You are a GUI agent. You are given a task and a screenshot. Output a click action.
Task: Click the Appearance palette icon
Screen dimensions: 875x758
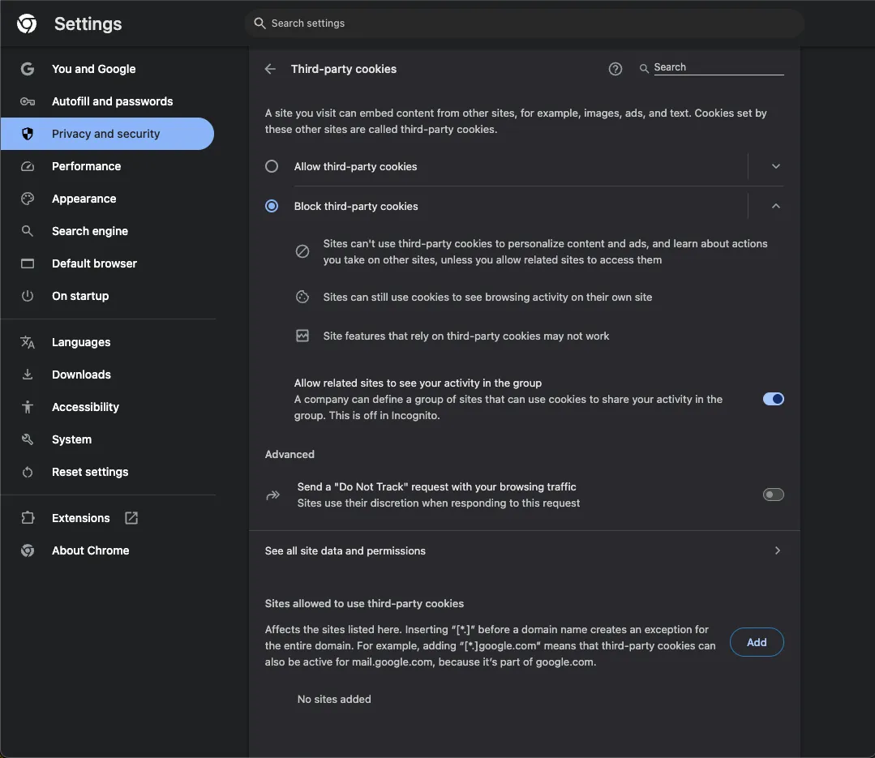point(28,199)
